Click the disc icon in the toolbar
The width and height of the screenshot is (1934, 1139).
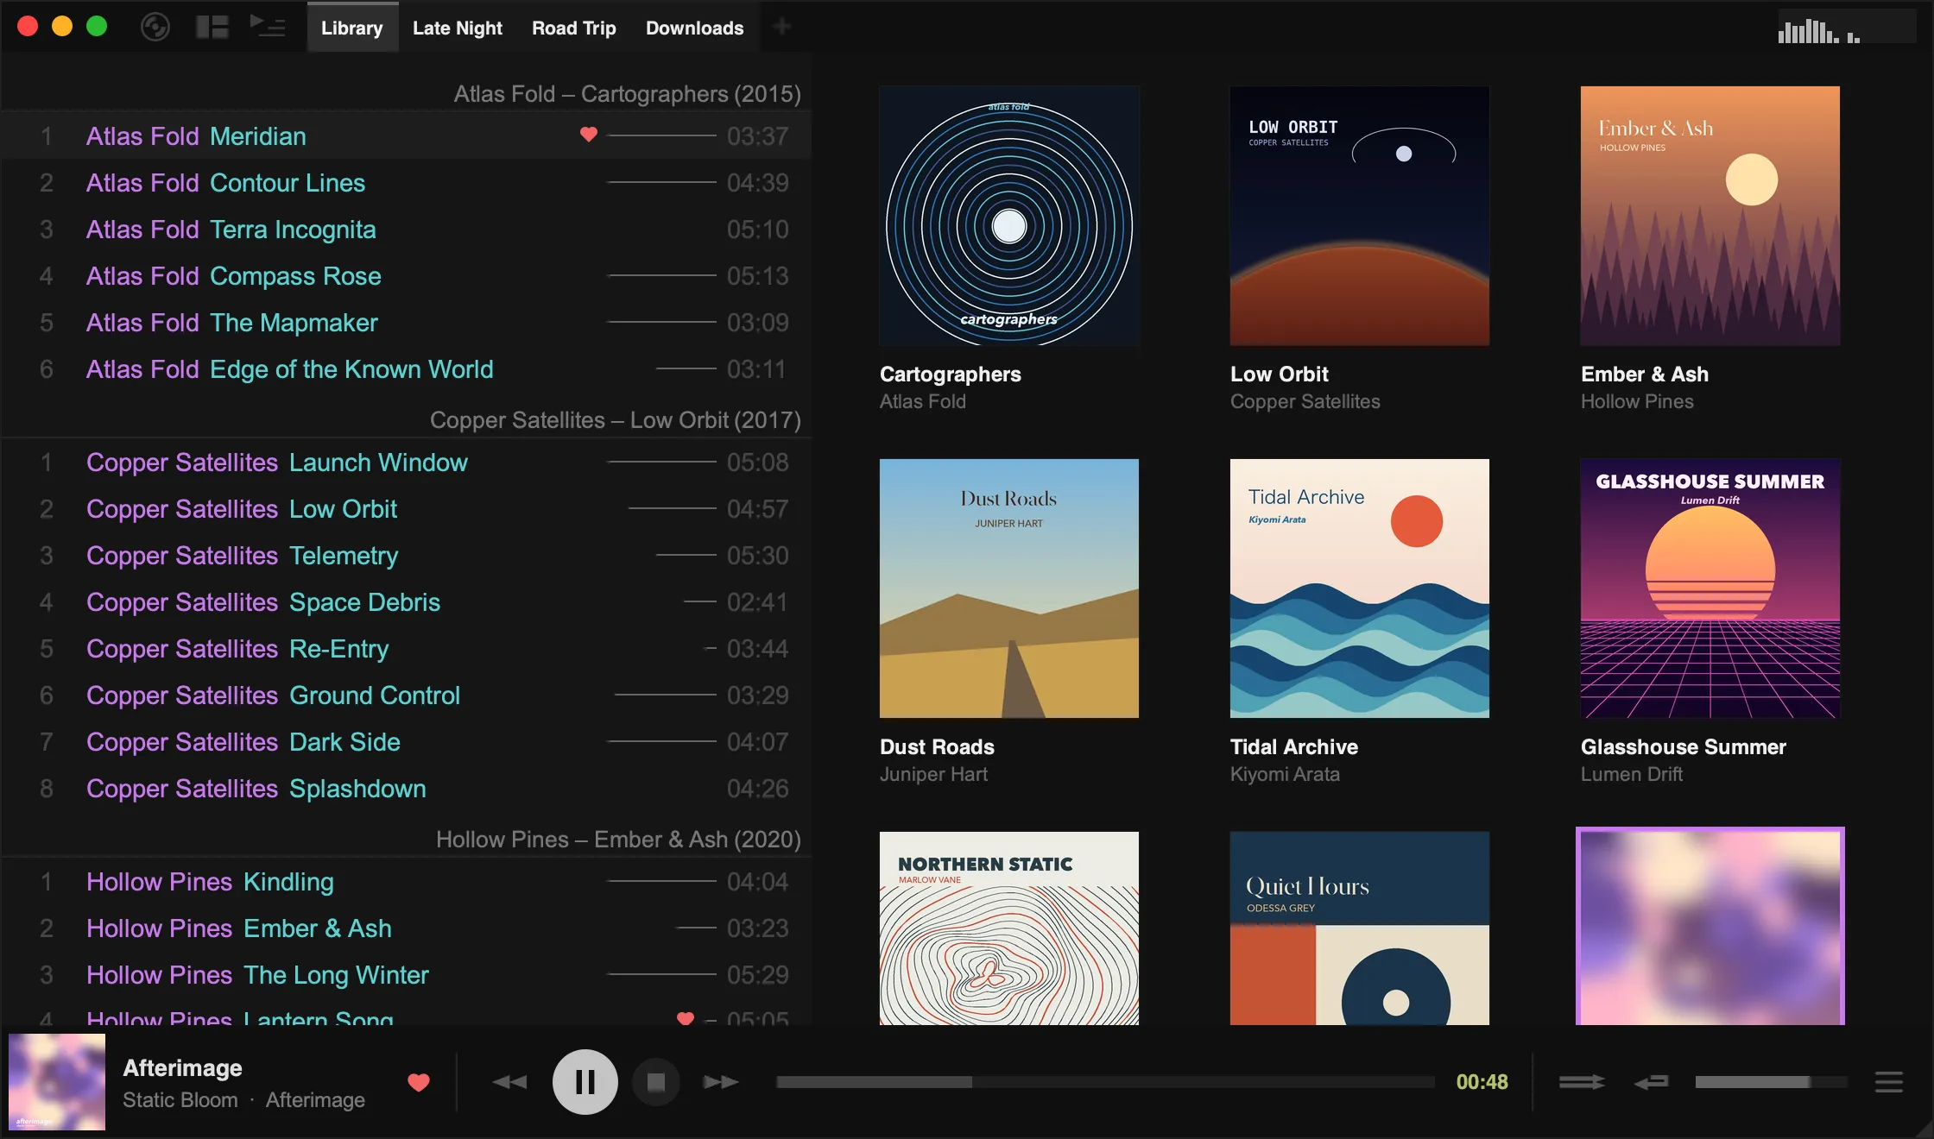pyautogui.click(x=155, y=27)
